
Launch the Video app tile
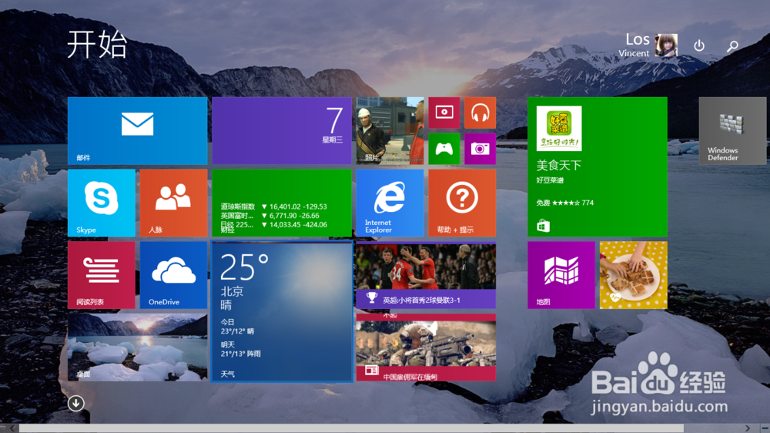click(x=444, y=112)
